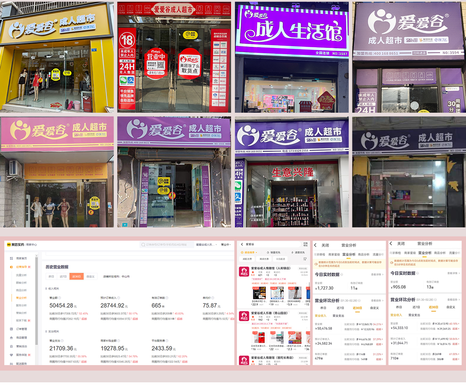This screenshot has width=466, height=389.
Task: Switch to 营业收入 in the ¥1,727.30 panel
Action: tap(320, 316)
